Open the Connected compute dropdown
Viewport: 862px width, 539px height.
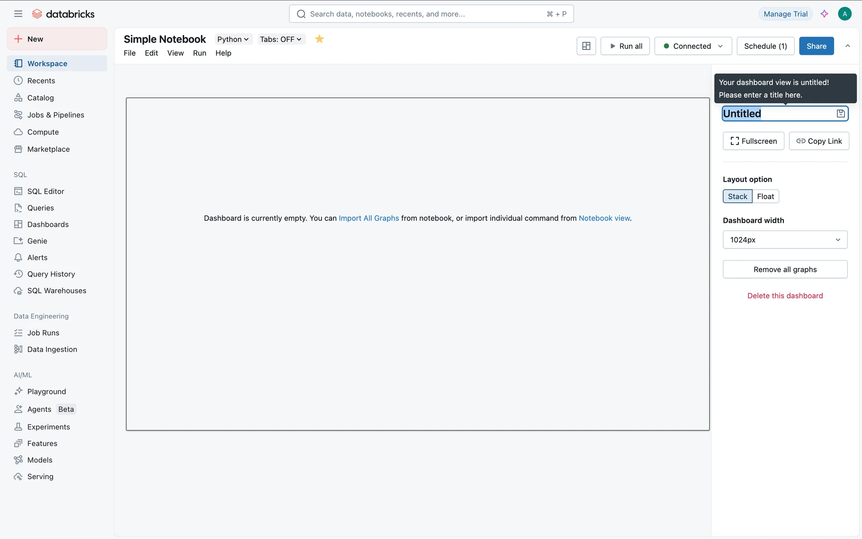(693, 46)
